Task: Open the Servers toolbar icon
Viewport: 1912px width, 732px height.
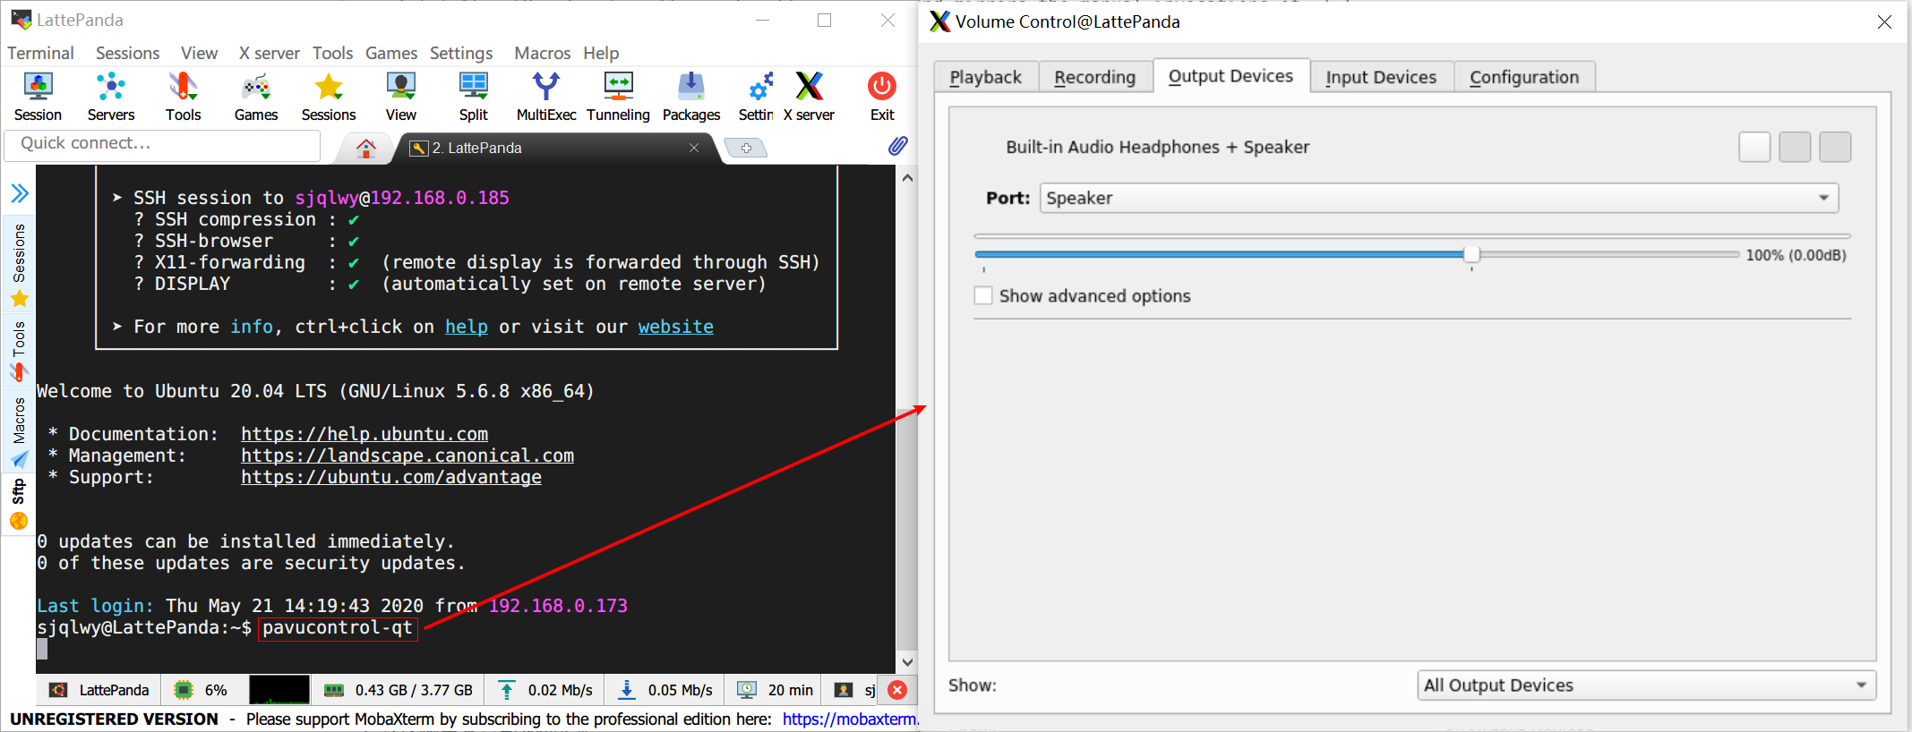Action: (110, 97)
